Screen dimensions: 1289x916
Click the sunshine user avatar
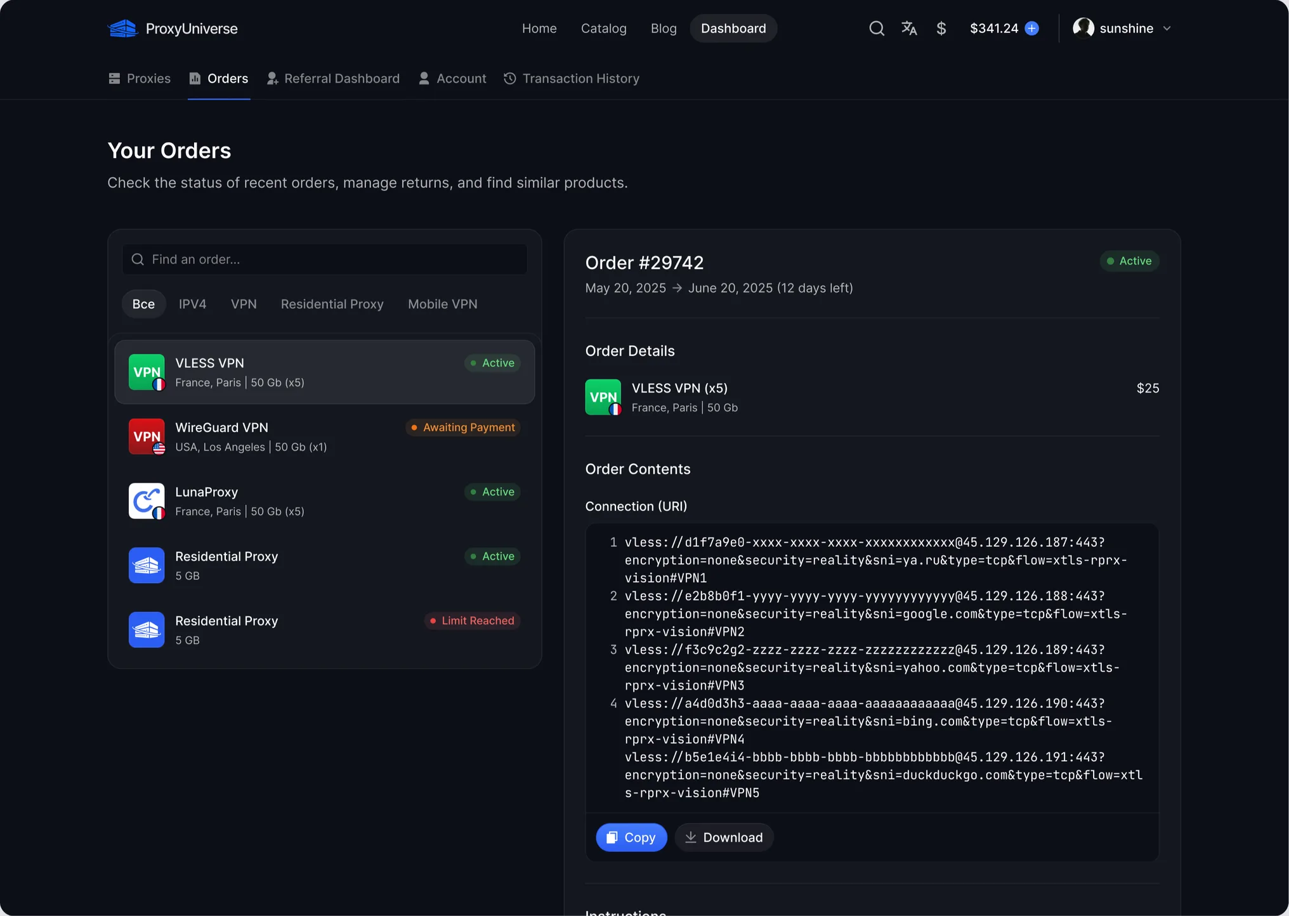(1083, 28)
